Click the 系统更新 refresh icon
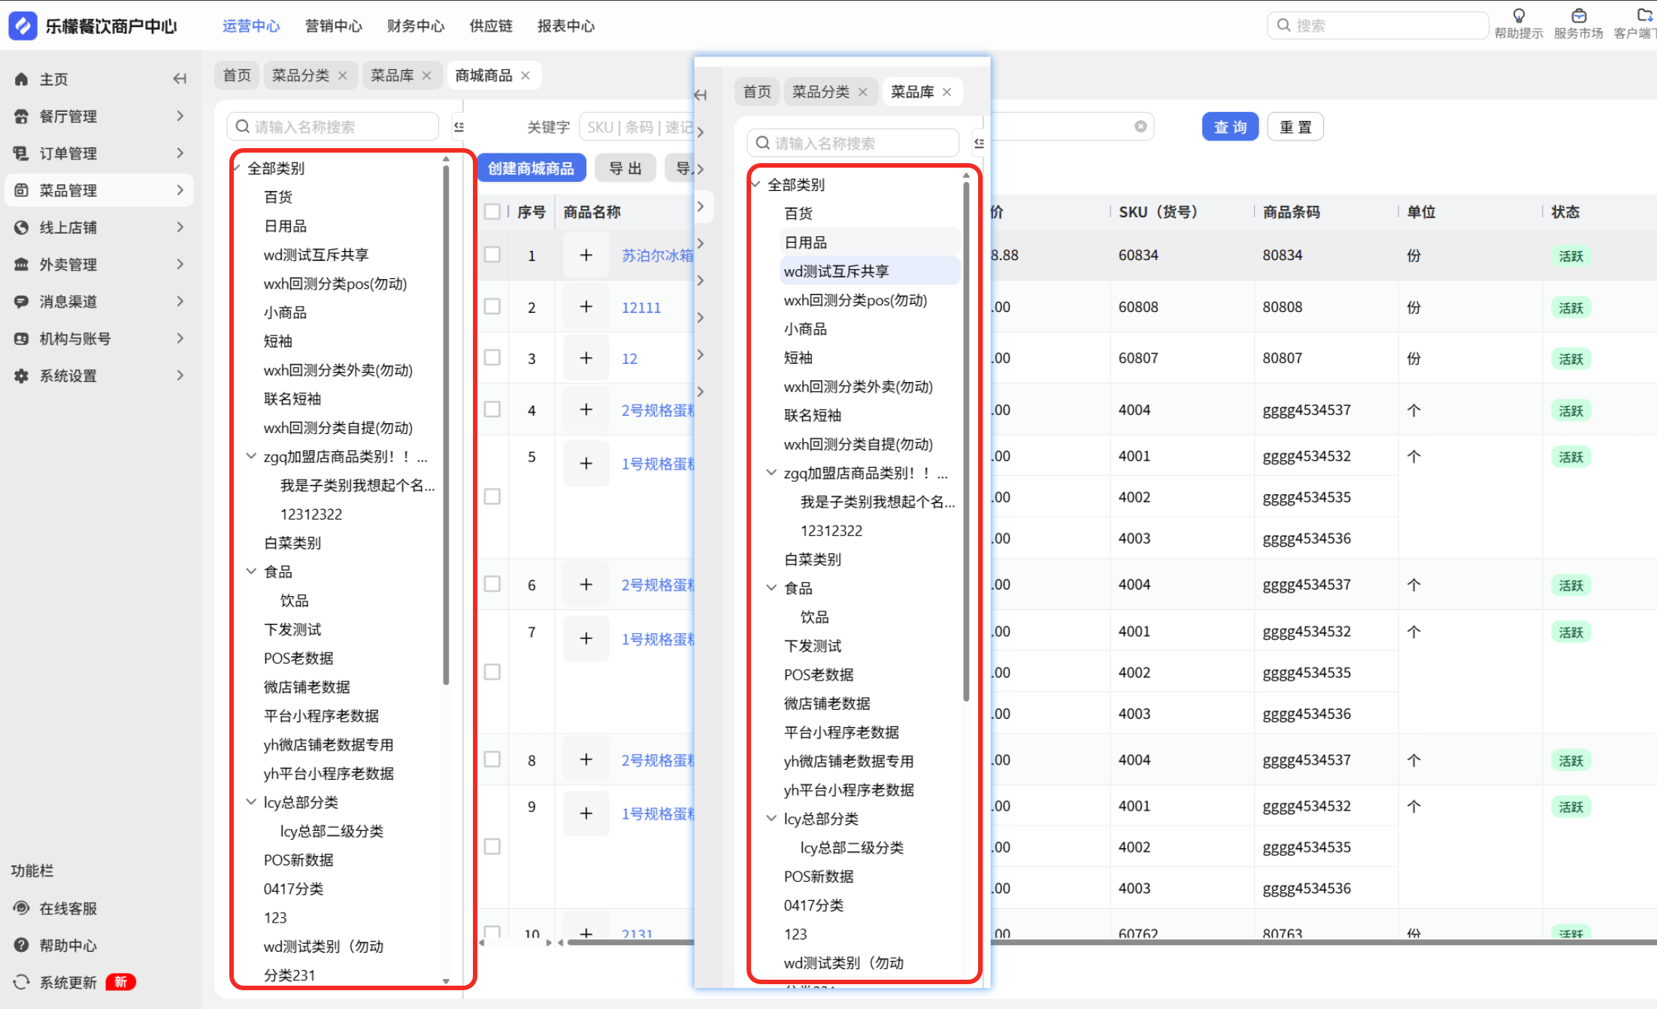 click(21, 982)
